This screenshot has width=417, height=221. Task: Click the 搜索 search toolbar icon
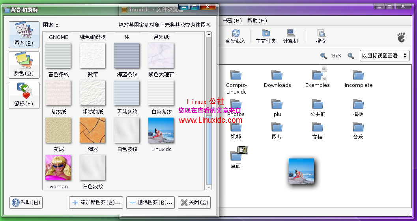click(321, 36)
